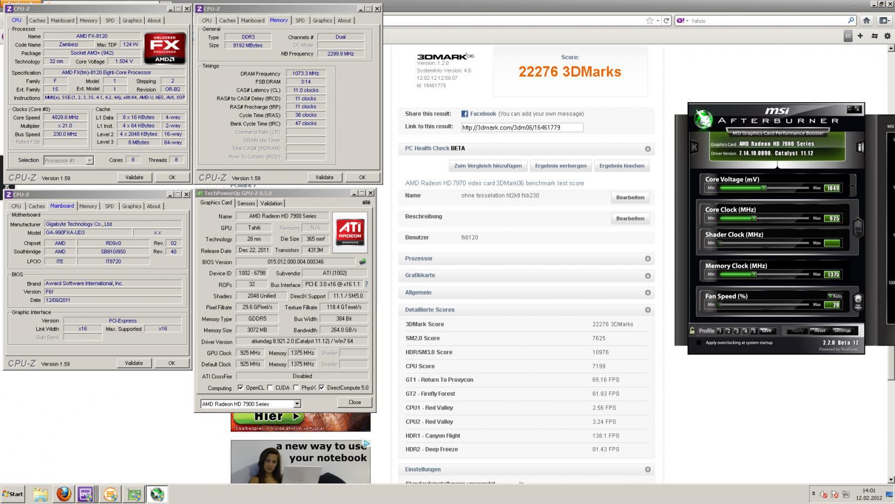Screen dimensions: 895x504
Task: Open Firefox from the taskbar
Action: coord(64,494)
